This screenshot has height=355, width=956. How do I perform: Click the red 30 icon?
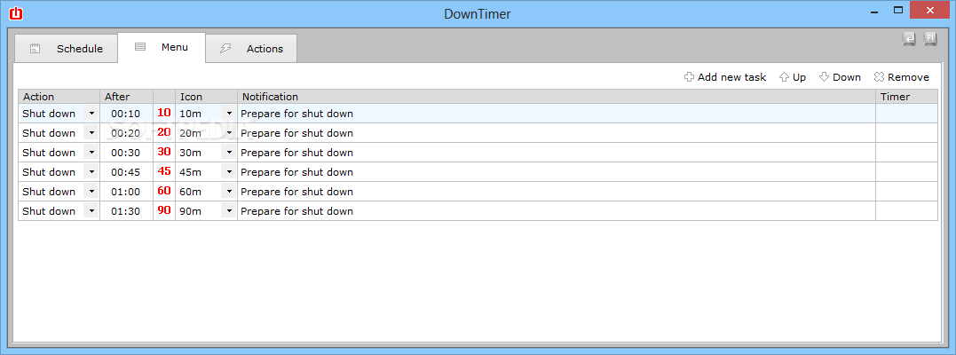pos(164,152)
